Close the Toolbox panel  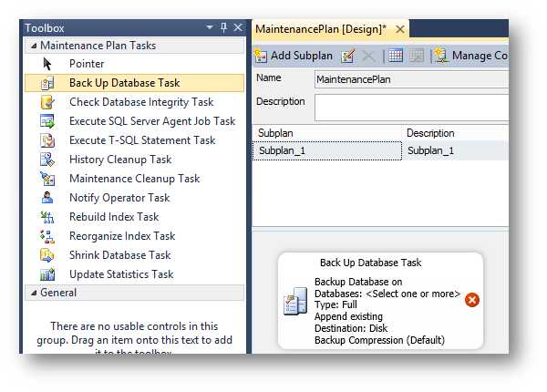pyautogui.click(x=238, y=27)
